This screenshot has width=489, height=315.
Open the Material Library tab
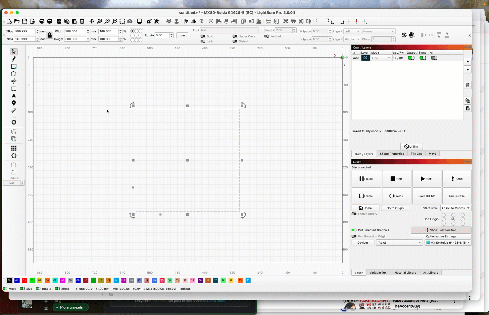(405, 272)
